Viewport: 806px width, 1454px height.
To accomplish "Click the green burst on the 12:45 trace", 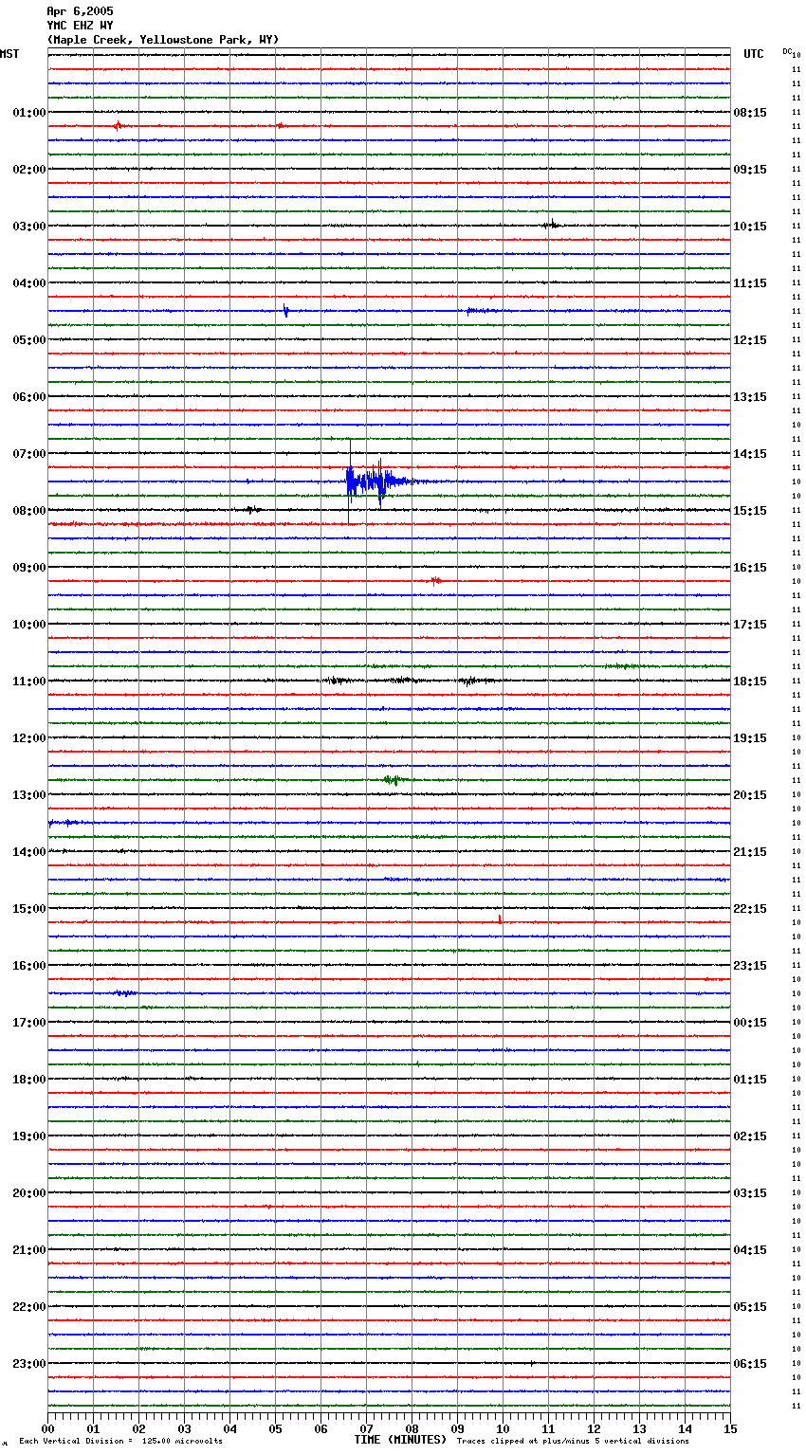I will point(394,780).
